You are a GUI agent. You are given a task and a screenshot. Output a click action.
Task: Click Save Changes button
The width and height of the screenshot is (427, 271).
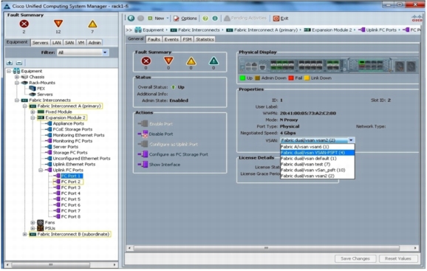tap(355, 258)
